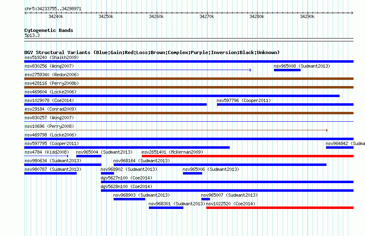Select the nsv830256 (Wong2007) variant label

49,66
